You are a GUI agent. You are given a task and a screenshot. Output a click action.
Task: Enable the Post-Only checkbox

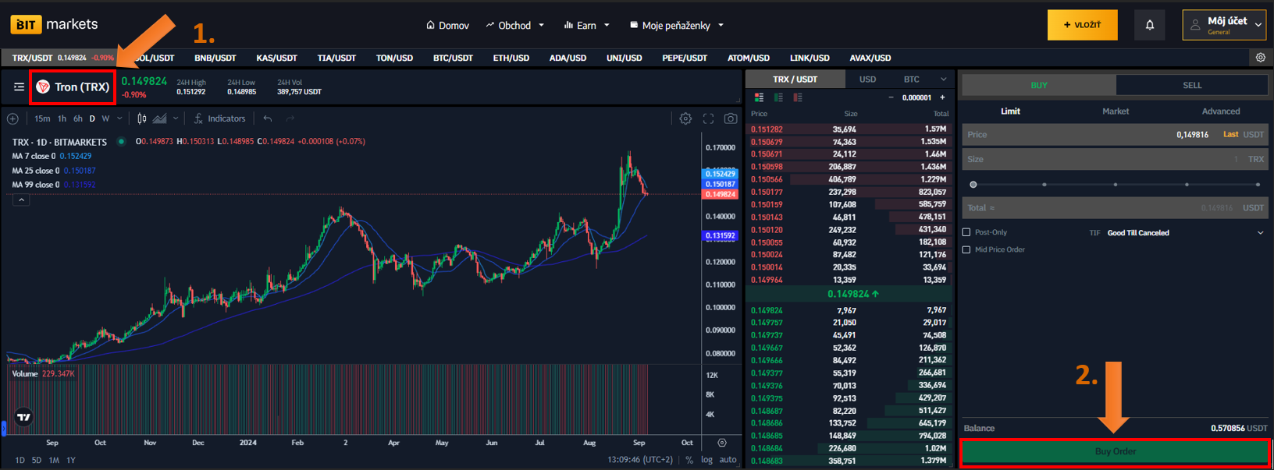966,232
